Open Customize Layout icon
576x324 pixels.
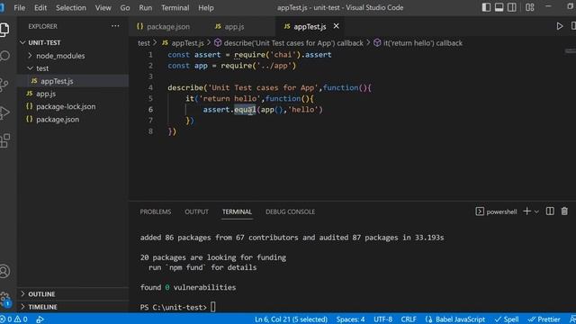pyautogui.click(x=530, y=7)
